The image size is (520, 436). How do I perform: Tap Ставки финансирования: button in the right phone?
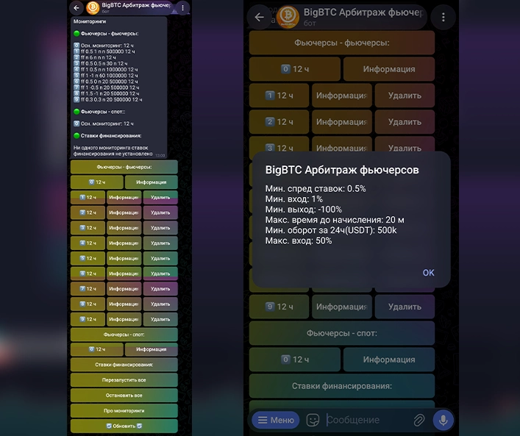point(342,386)
